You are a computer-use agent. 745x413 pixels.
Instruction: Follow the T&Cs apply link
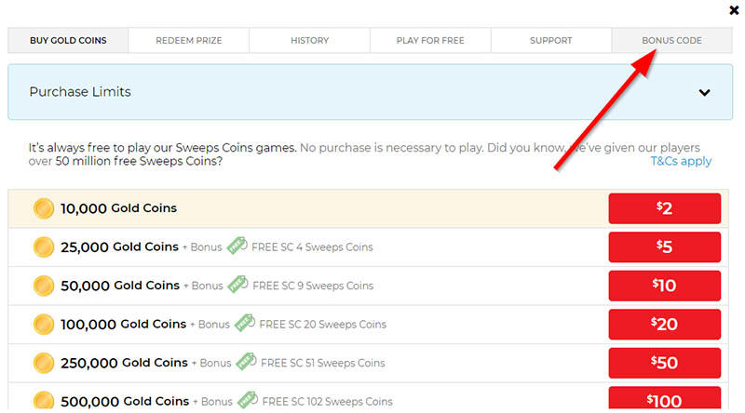coord(681,161)
